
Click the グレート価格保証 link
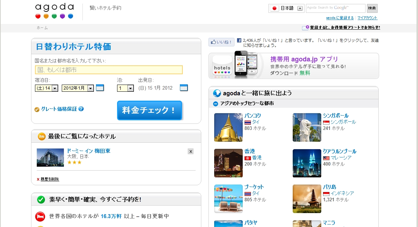pos(59,109)
